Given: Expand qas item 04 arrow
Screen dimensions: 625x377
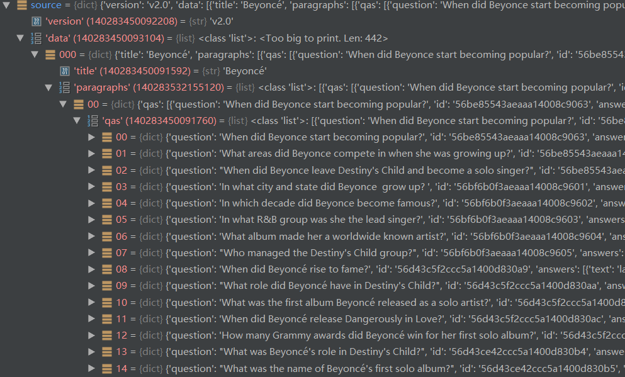Looking at the screenshot, I should [x=91, y=203].
